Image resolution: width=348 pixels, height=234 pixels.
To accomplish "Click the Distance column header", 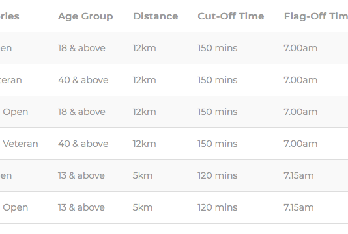I will 155,16.
